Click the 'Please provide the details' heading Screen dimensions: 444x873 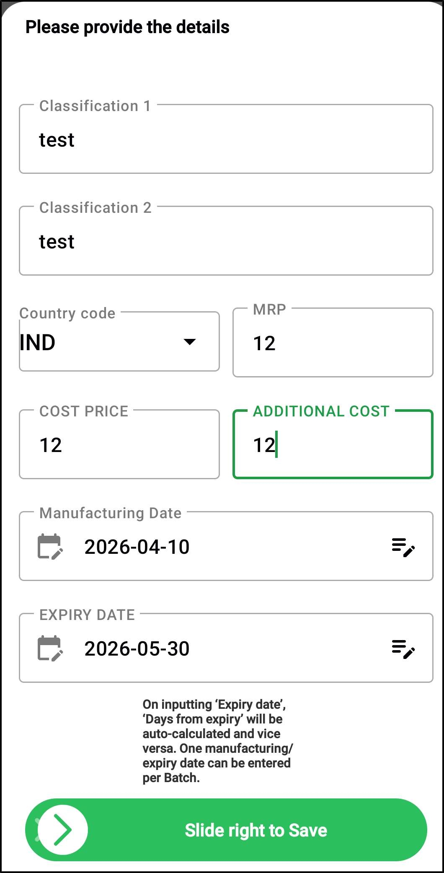pyautogui.click(x=127, y=27)
